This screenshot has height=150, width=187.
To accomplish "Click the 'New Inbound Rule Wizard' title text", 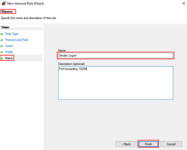I will (x=25, y=3).
